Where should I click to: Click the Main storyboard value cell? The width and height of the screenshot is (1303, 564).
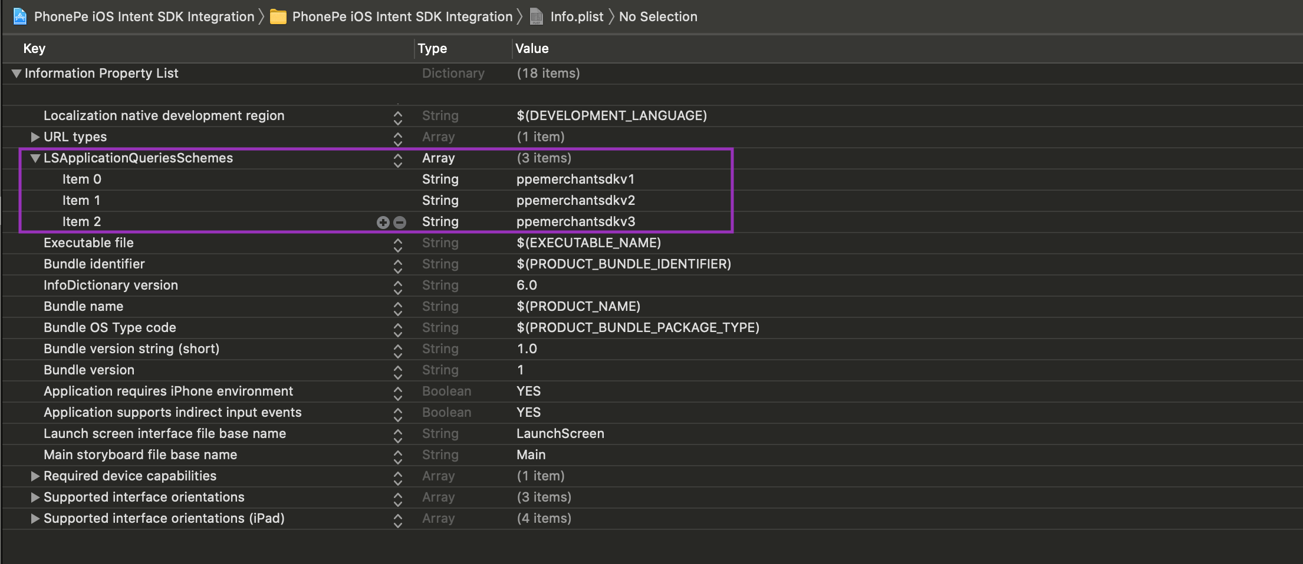[531, 454]
